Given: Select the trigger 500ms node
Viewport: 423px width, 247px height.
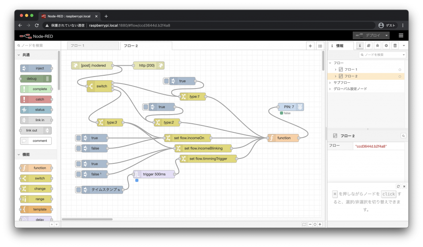Looking at the screenshot, I should 154,174.
